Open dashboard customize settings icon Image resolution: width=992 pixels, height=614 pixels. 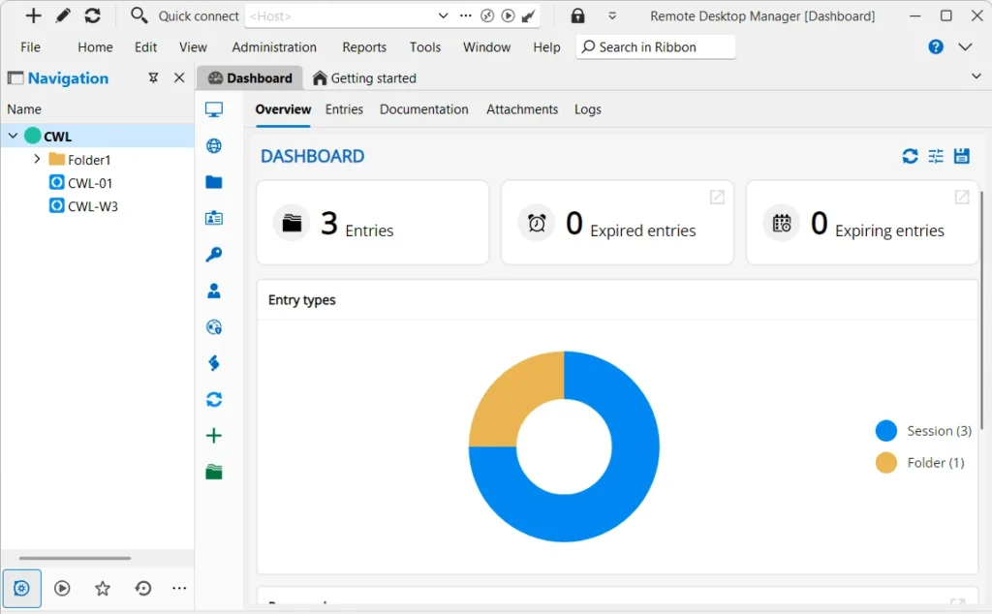pyautogui.click(x=936, y=156)
